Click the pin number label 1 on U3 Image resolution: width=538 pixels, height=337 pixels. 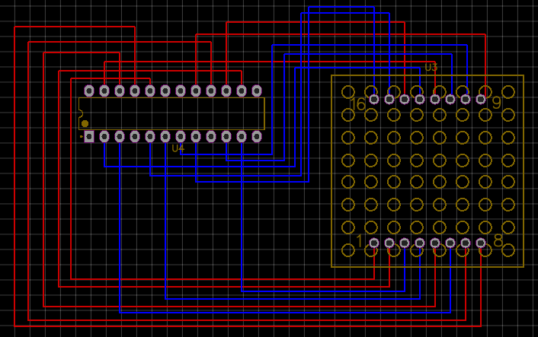point(359,240)
